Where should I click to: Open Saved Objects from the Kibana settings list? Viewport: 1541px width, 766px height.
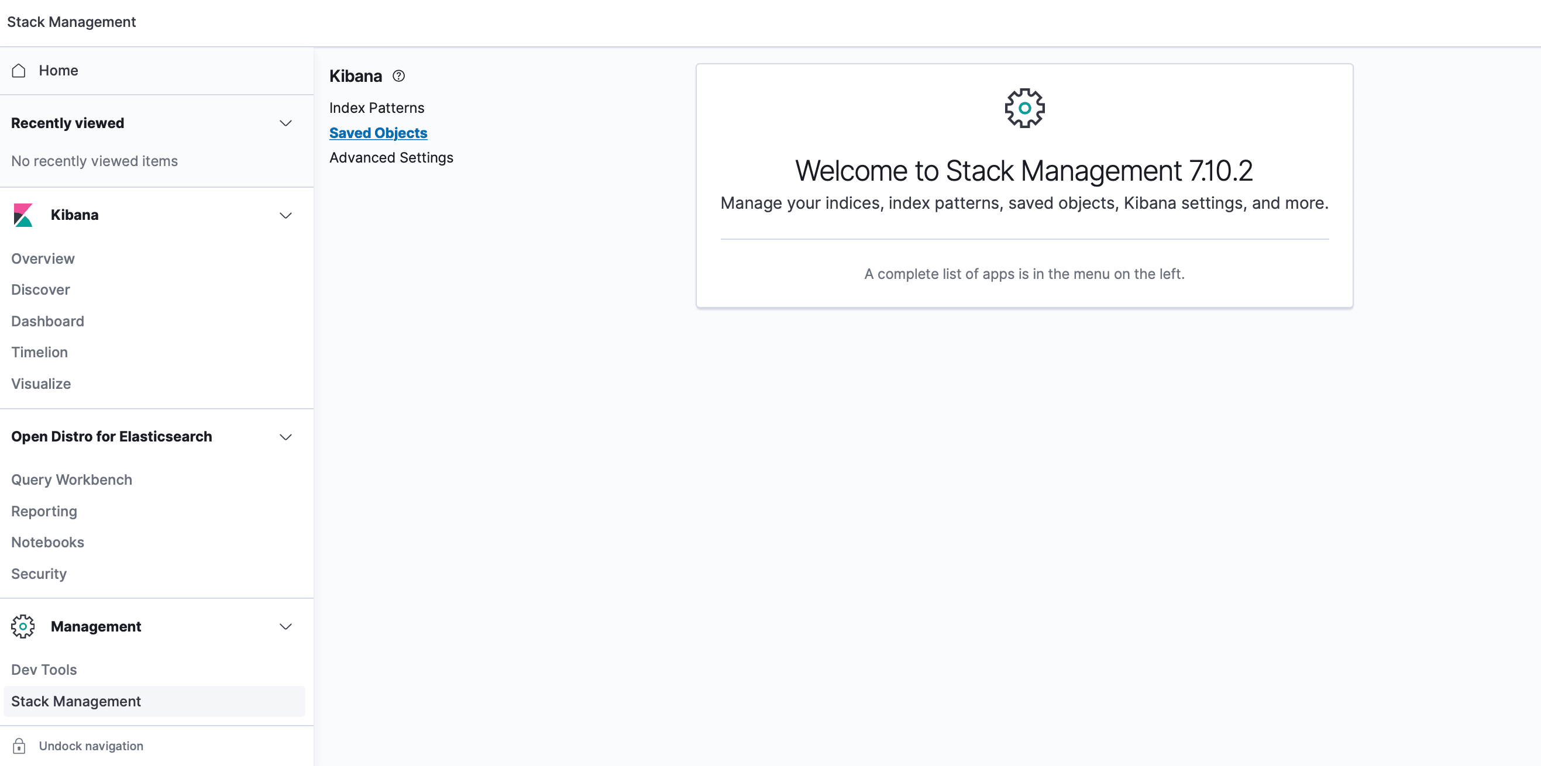(378, 133)
